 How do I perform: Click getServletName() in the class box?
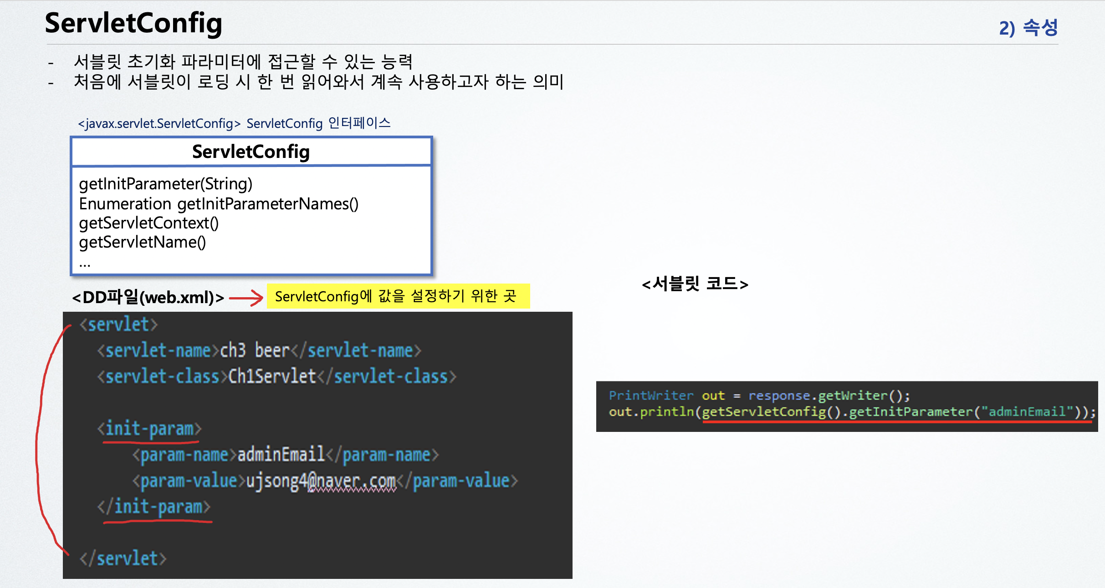142,242
